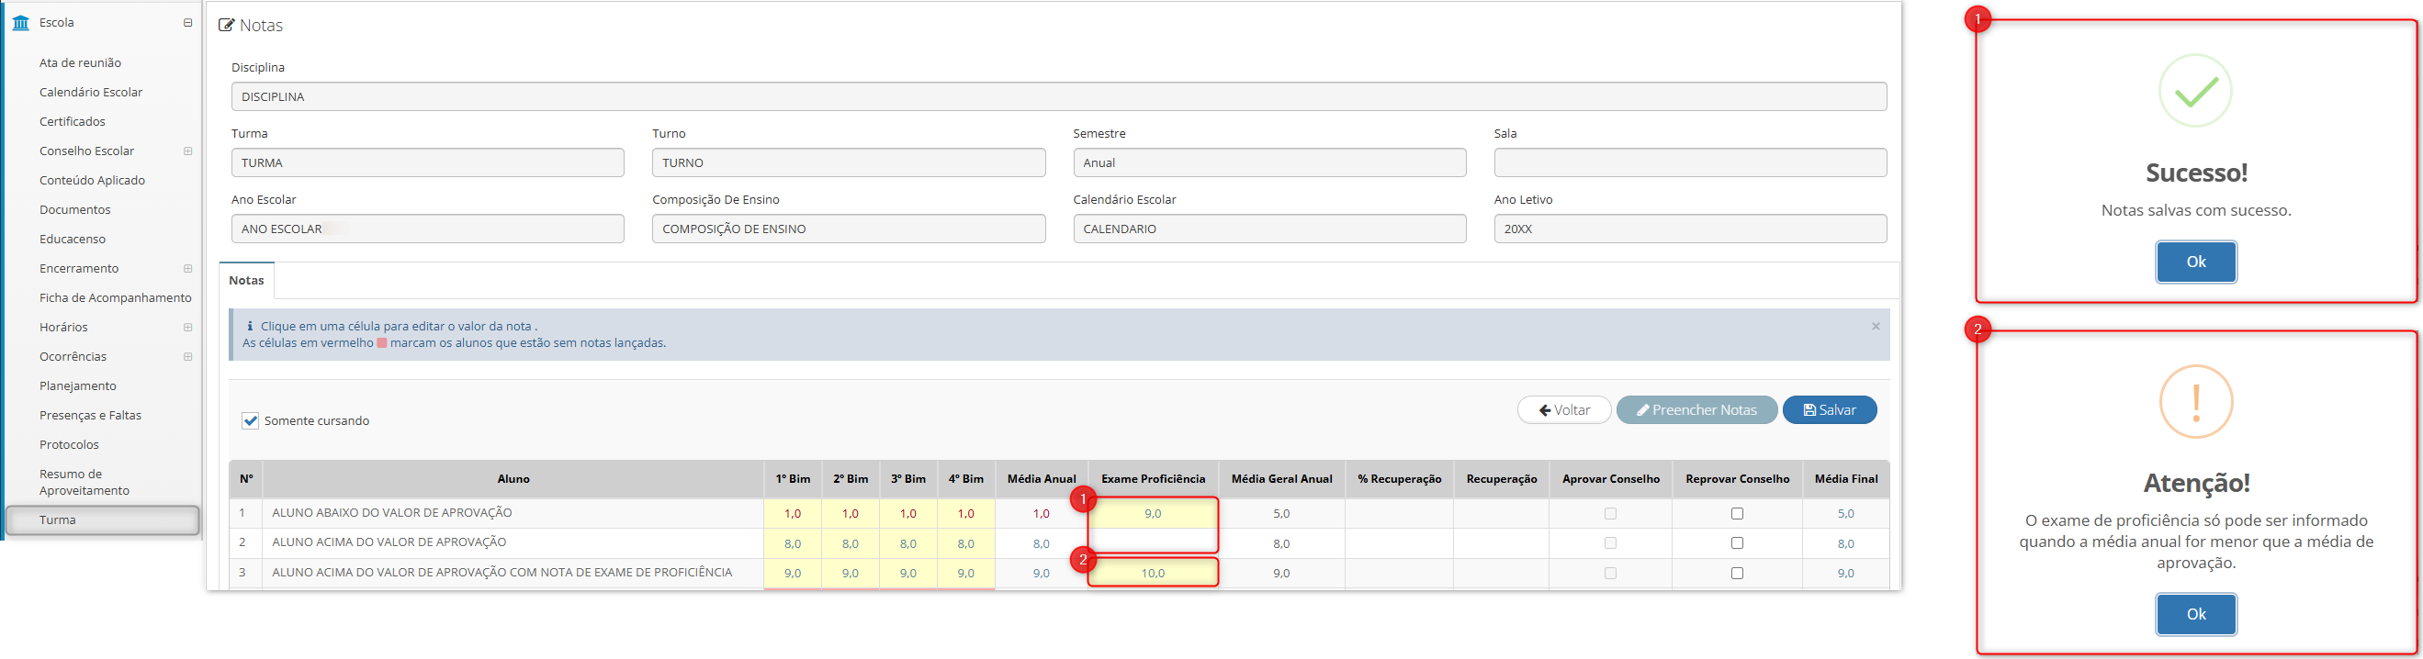Screen dimensions: 2423x659
Task: Click the Semestre field showing Anual
Action: [x=1269, y=162]
